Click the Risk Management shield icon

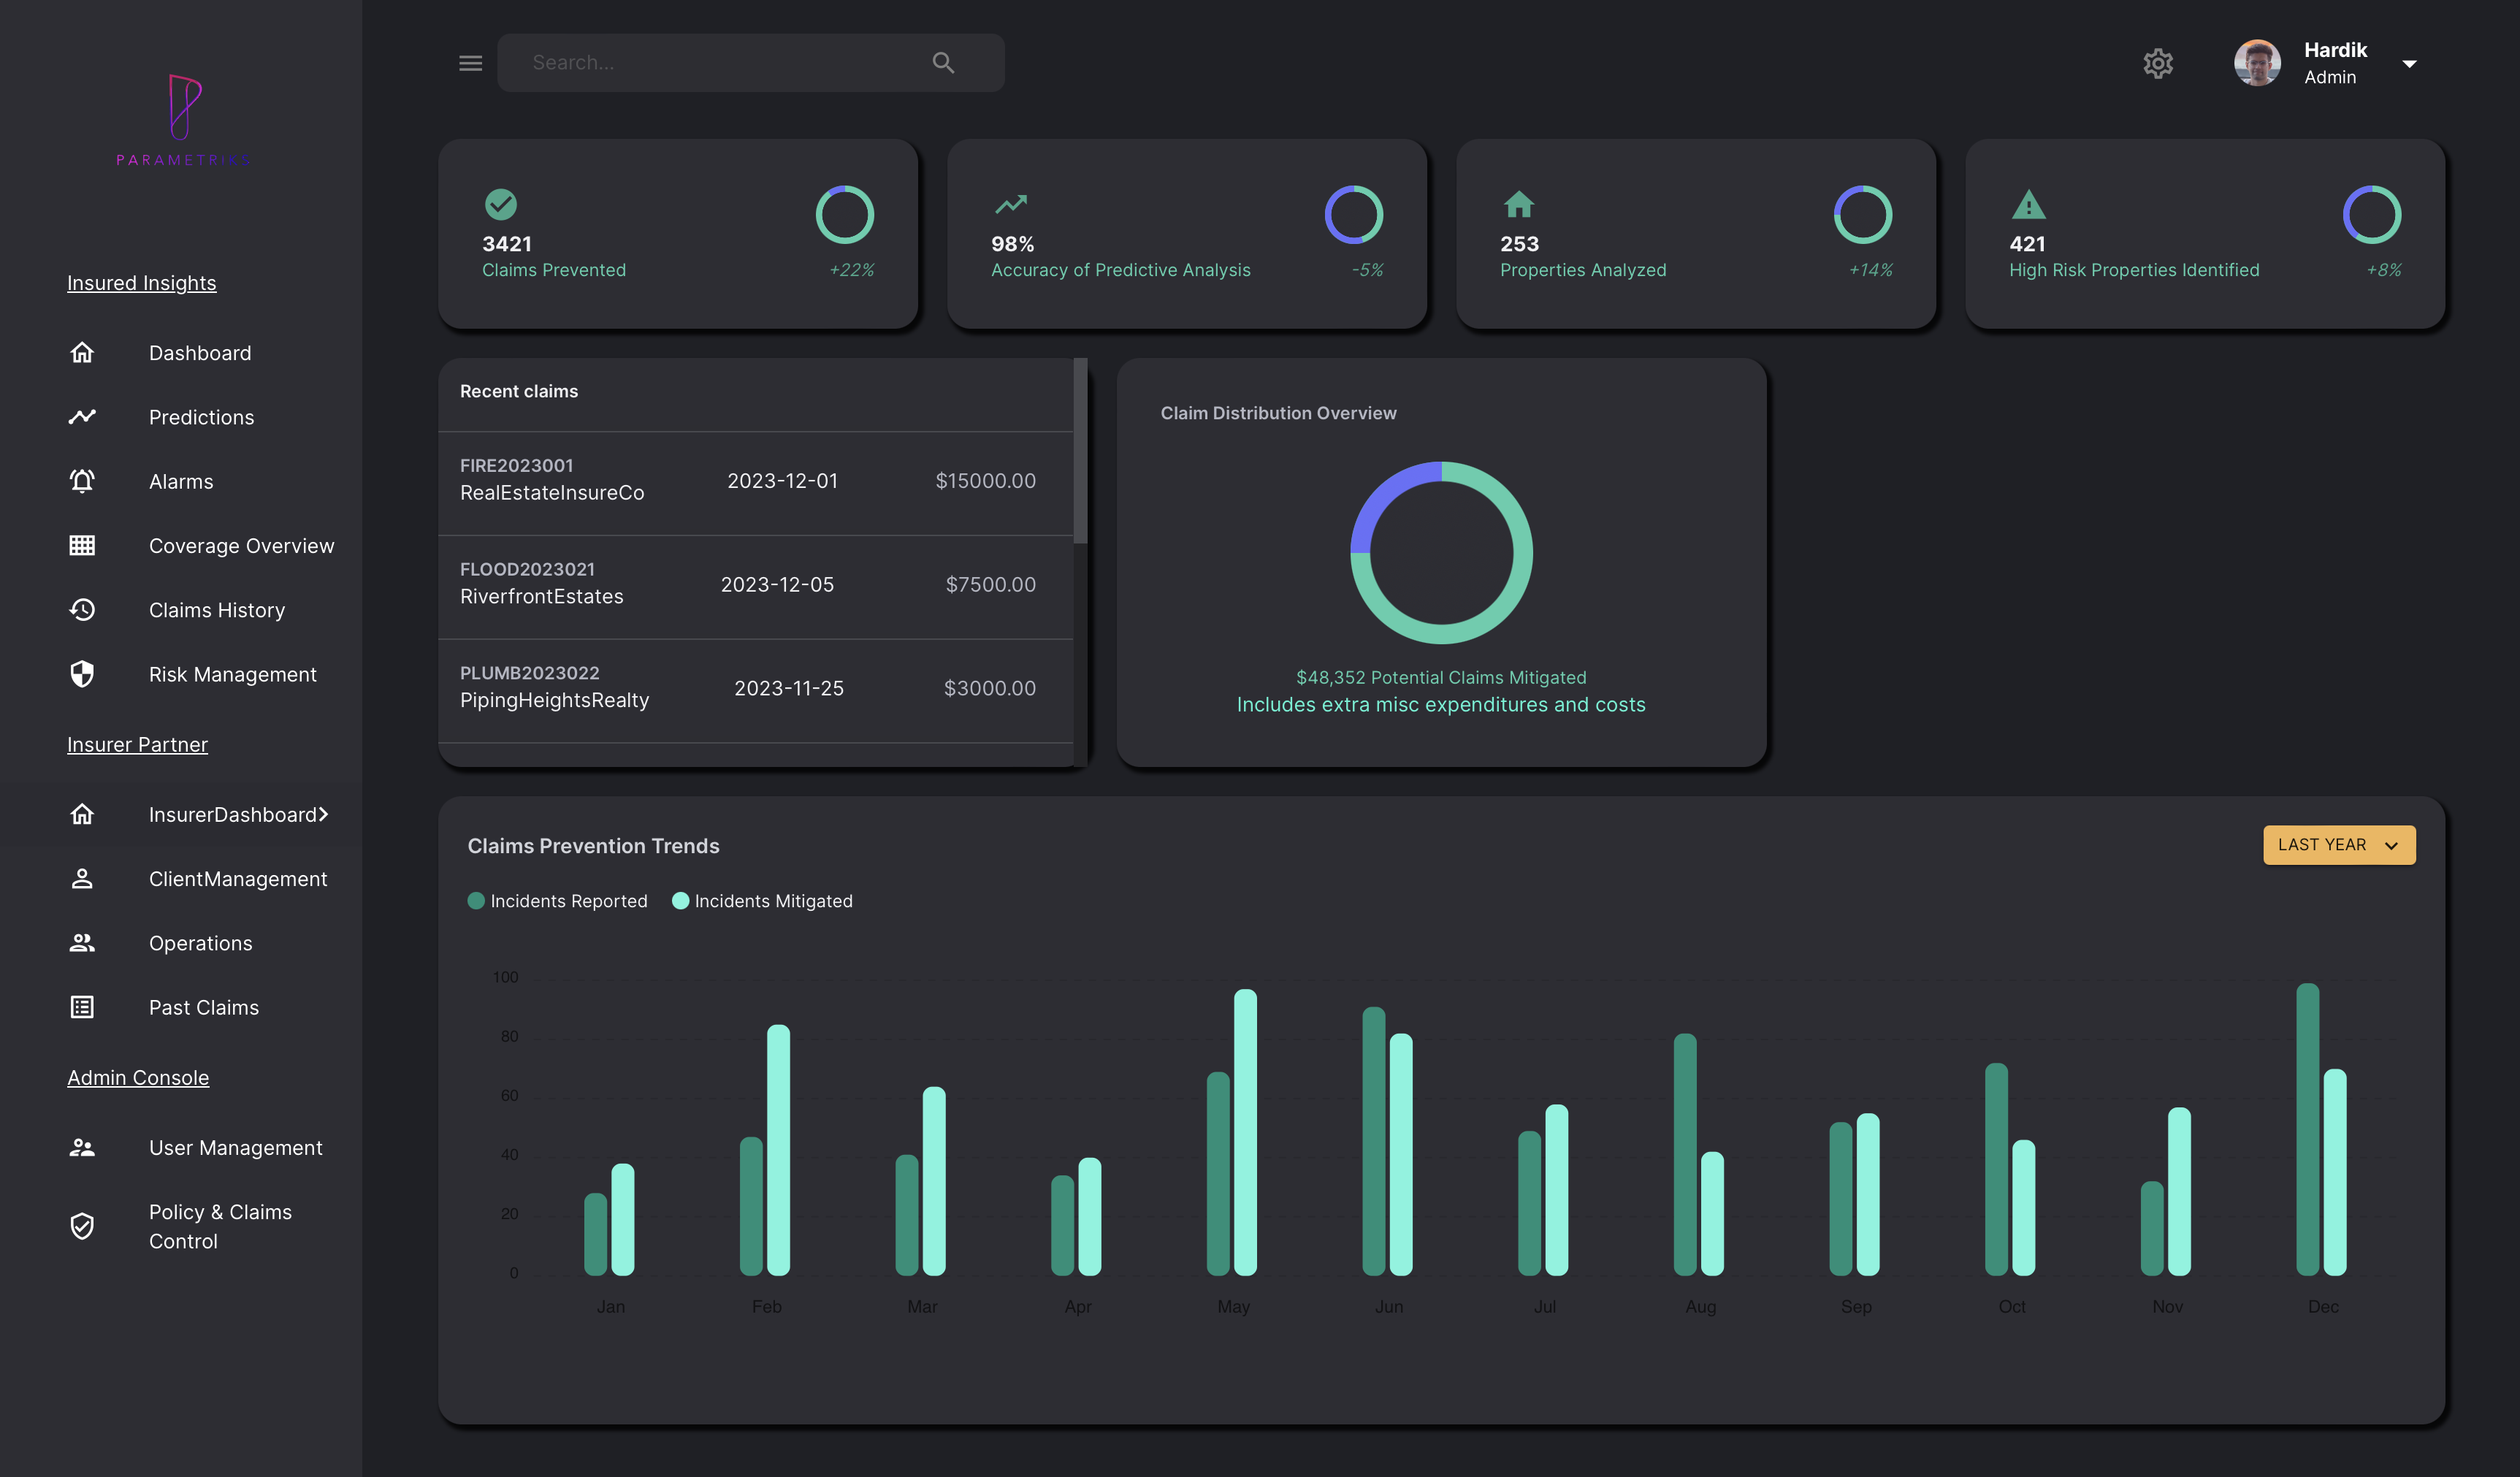click(x=82, y=674)
